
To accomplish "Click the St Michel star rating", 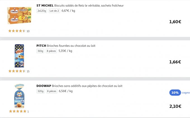I will tap(17, 31).
